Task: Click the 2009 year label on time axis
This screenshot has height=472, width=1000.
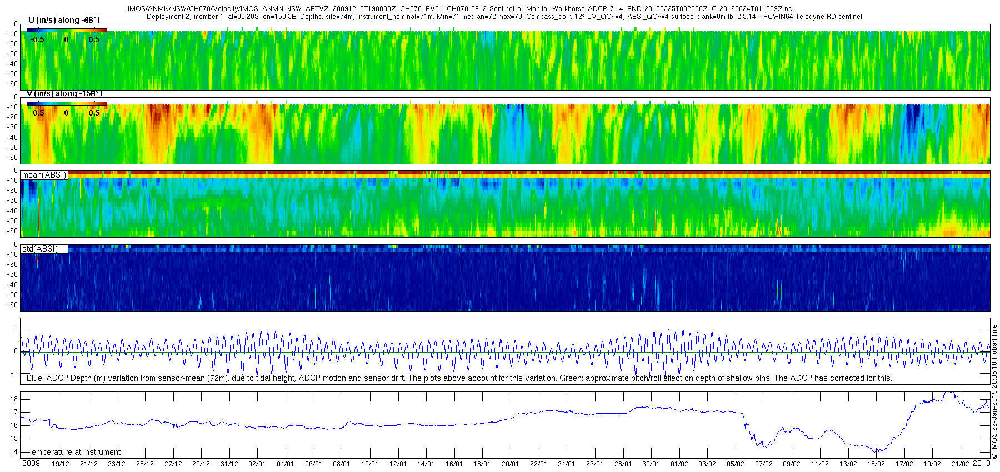Action: [31, 464]
